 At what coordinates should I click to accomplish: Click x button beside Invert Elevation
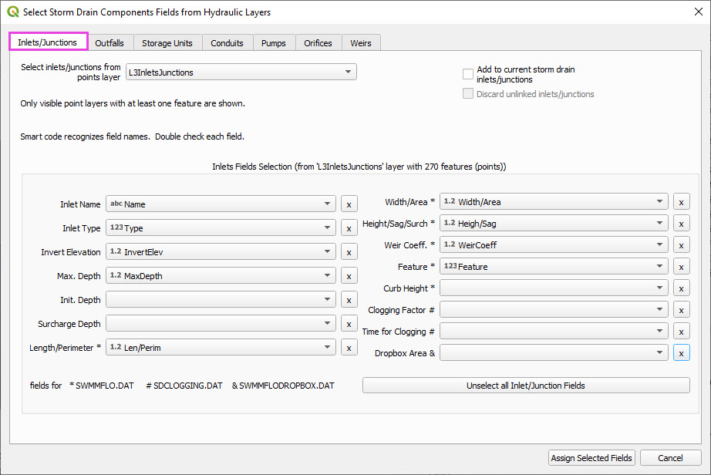pos(349,252)
